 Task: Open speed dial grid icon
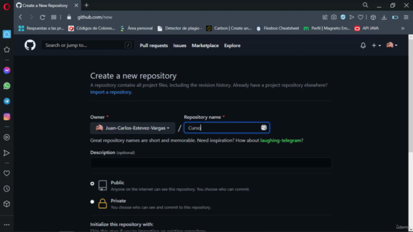click(x=54, y=17)
